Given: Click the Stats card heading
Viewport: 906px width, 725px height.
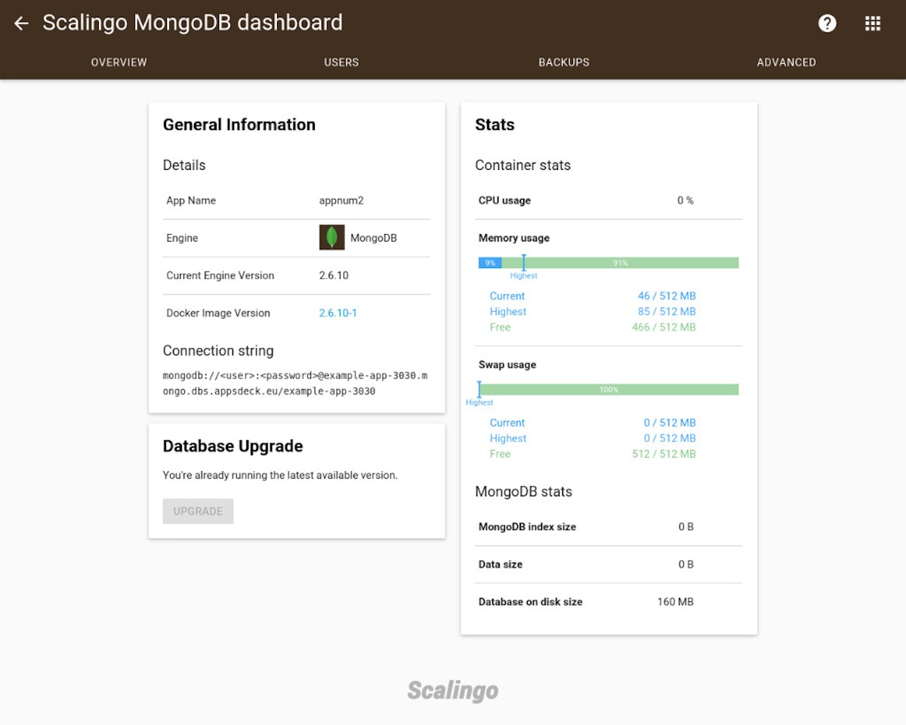Looking at the screenshot, I should [495, 125].
